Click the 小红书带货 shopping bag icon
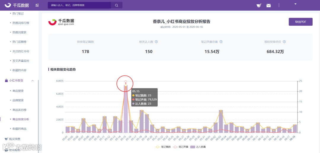This screenshot has width=320, height=153. pyautogui.click(x=6, y=80)
